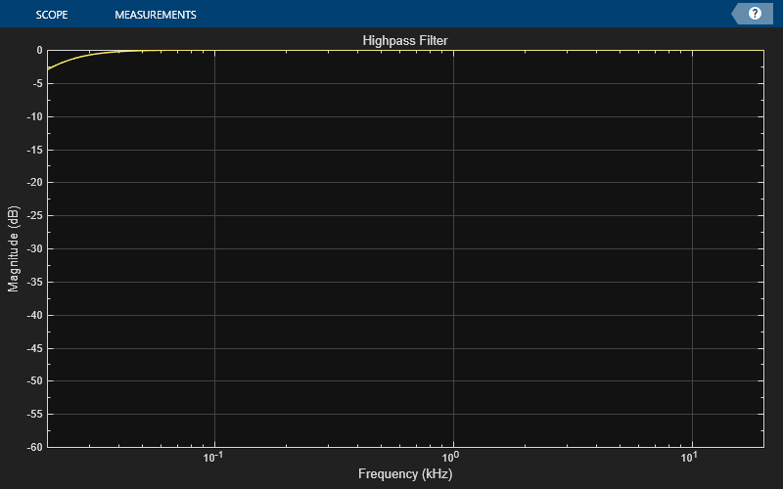
Task: Click the -5 y-axis tick label
Action: pyautogui.click(x=37, y=84)
